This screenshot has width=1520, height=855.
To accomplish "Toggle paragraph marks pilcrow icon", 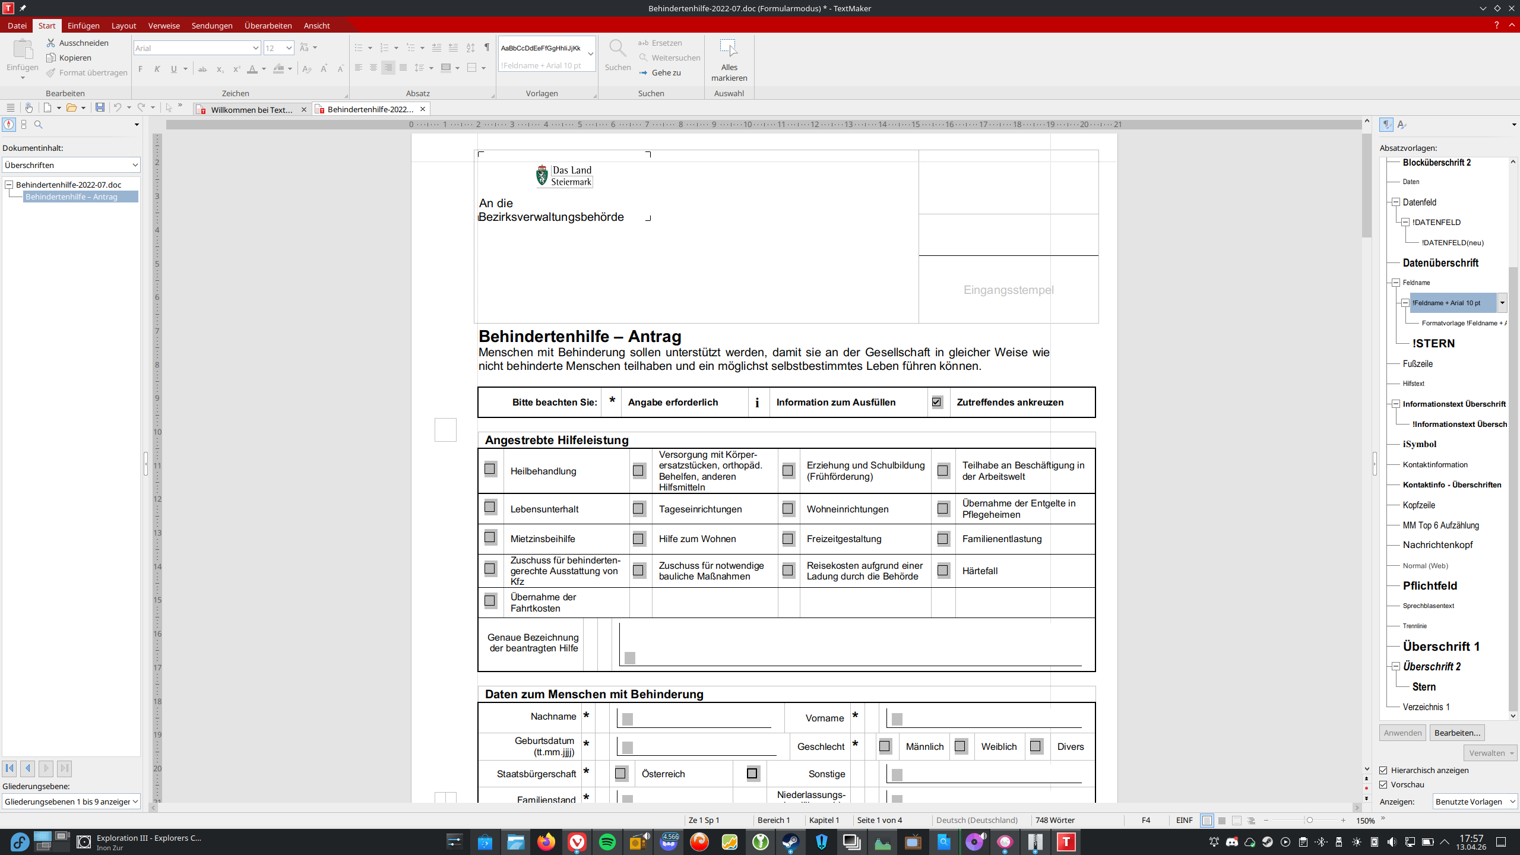I will pyautogui.click(x=487, y=47).
